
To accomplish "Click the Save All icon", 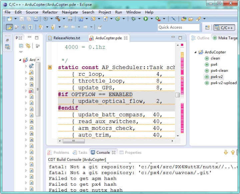I will tap(29, 19).
